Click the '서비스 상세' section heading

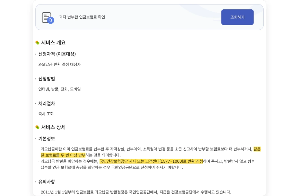point(54,127)
